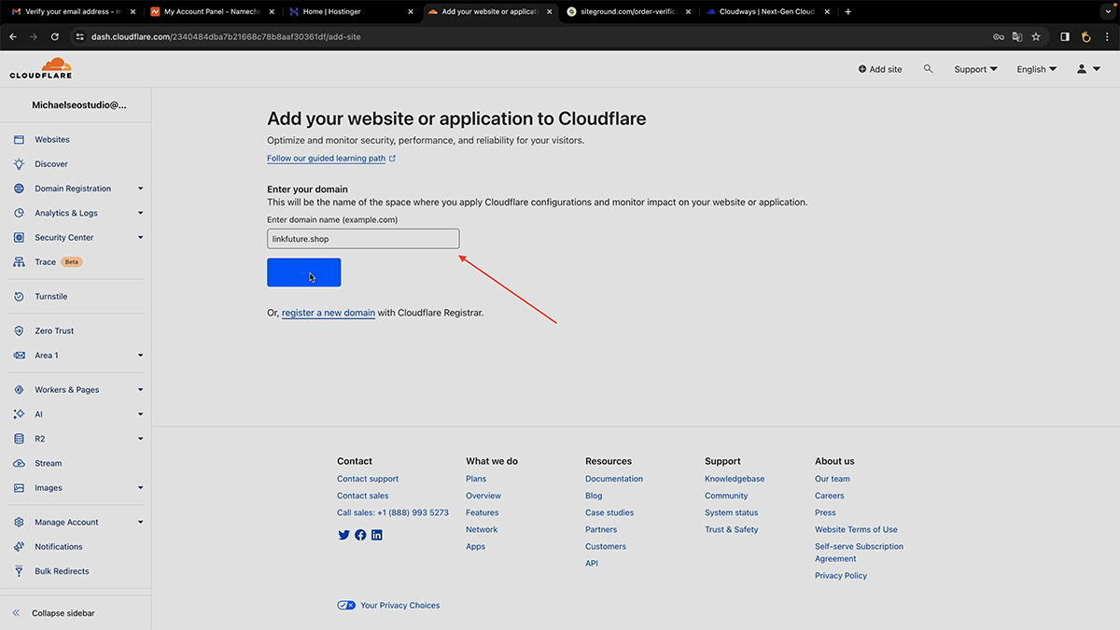Click the AI sparkle icon
Screen dimensions: 1120x630
19,414
